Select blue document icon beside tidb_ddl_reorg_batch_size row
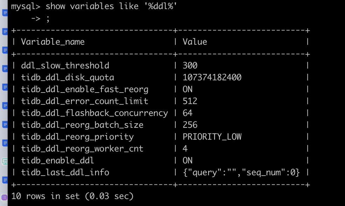 coord(5,124)
